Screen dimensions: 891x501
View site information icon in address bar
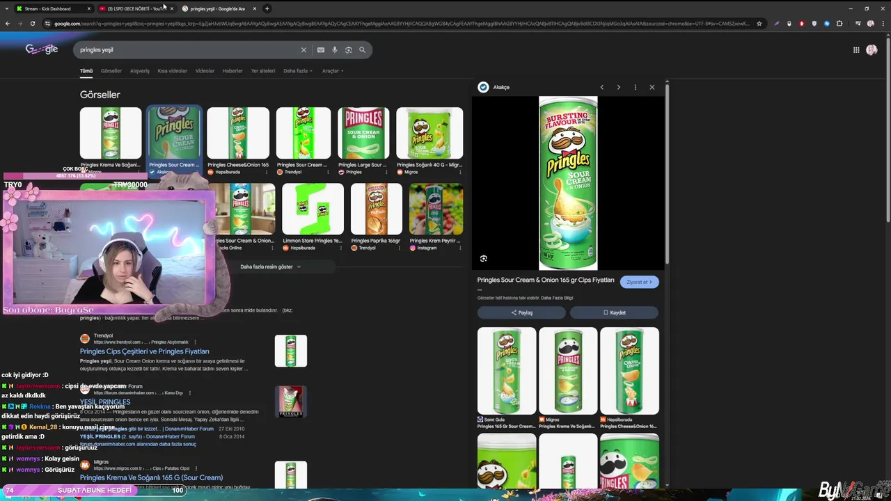47,24
